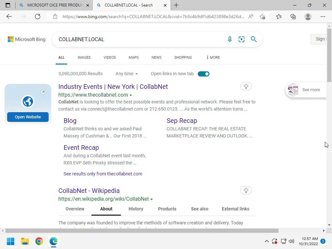Click Sign in button
The height and width of the screenshot is (249, 332).
pos(319,39)
